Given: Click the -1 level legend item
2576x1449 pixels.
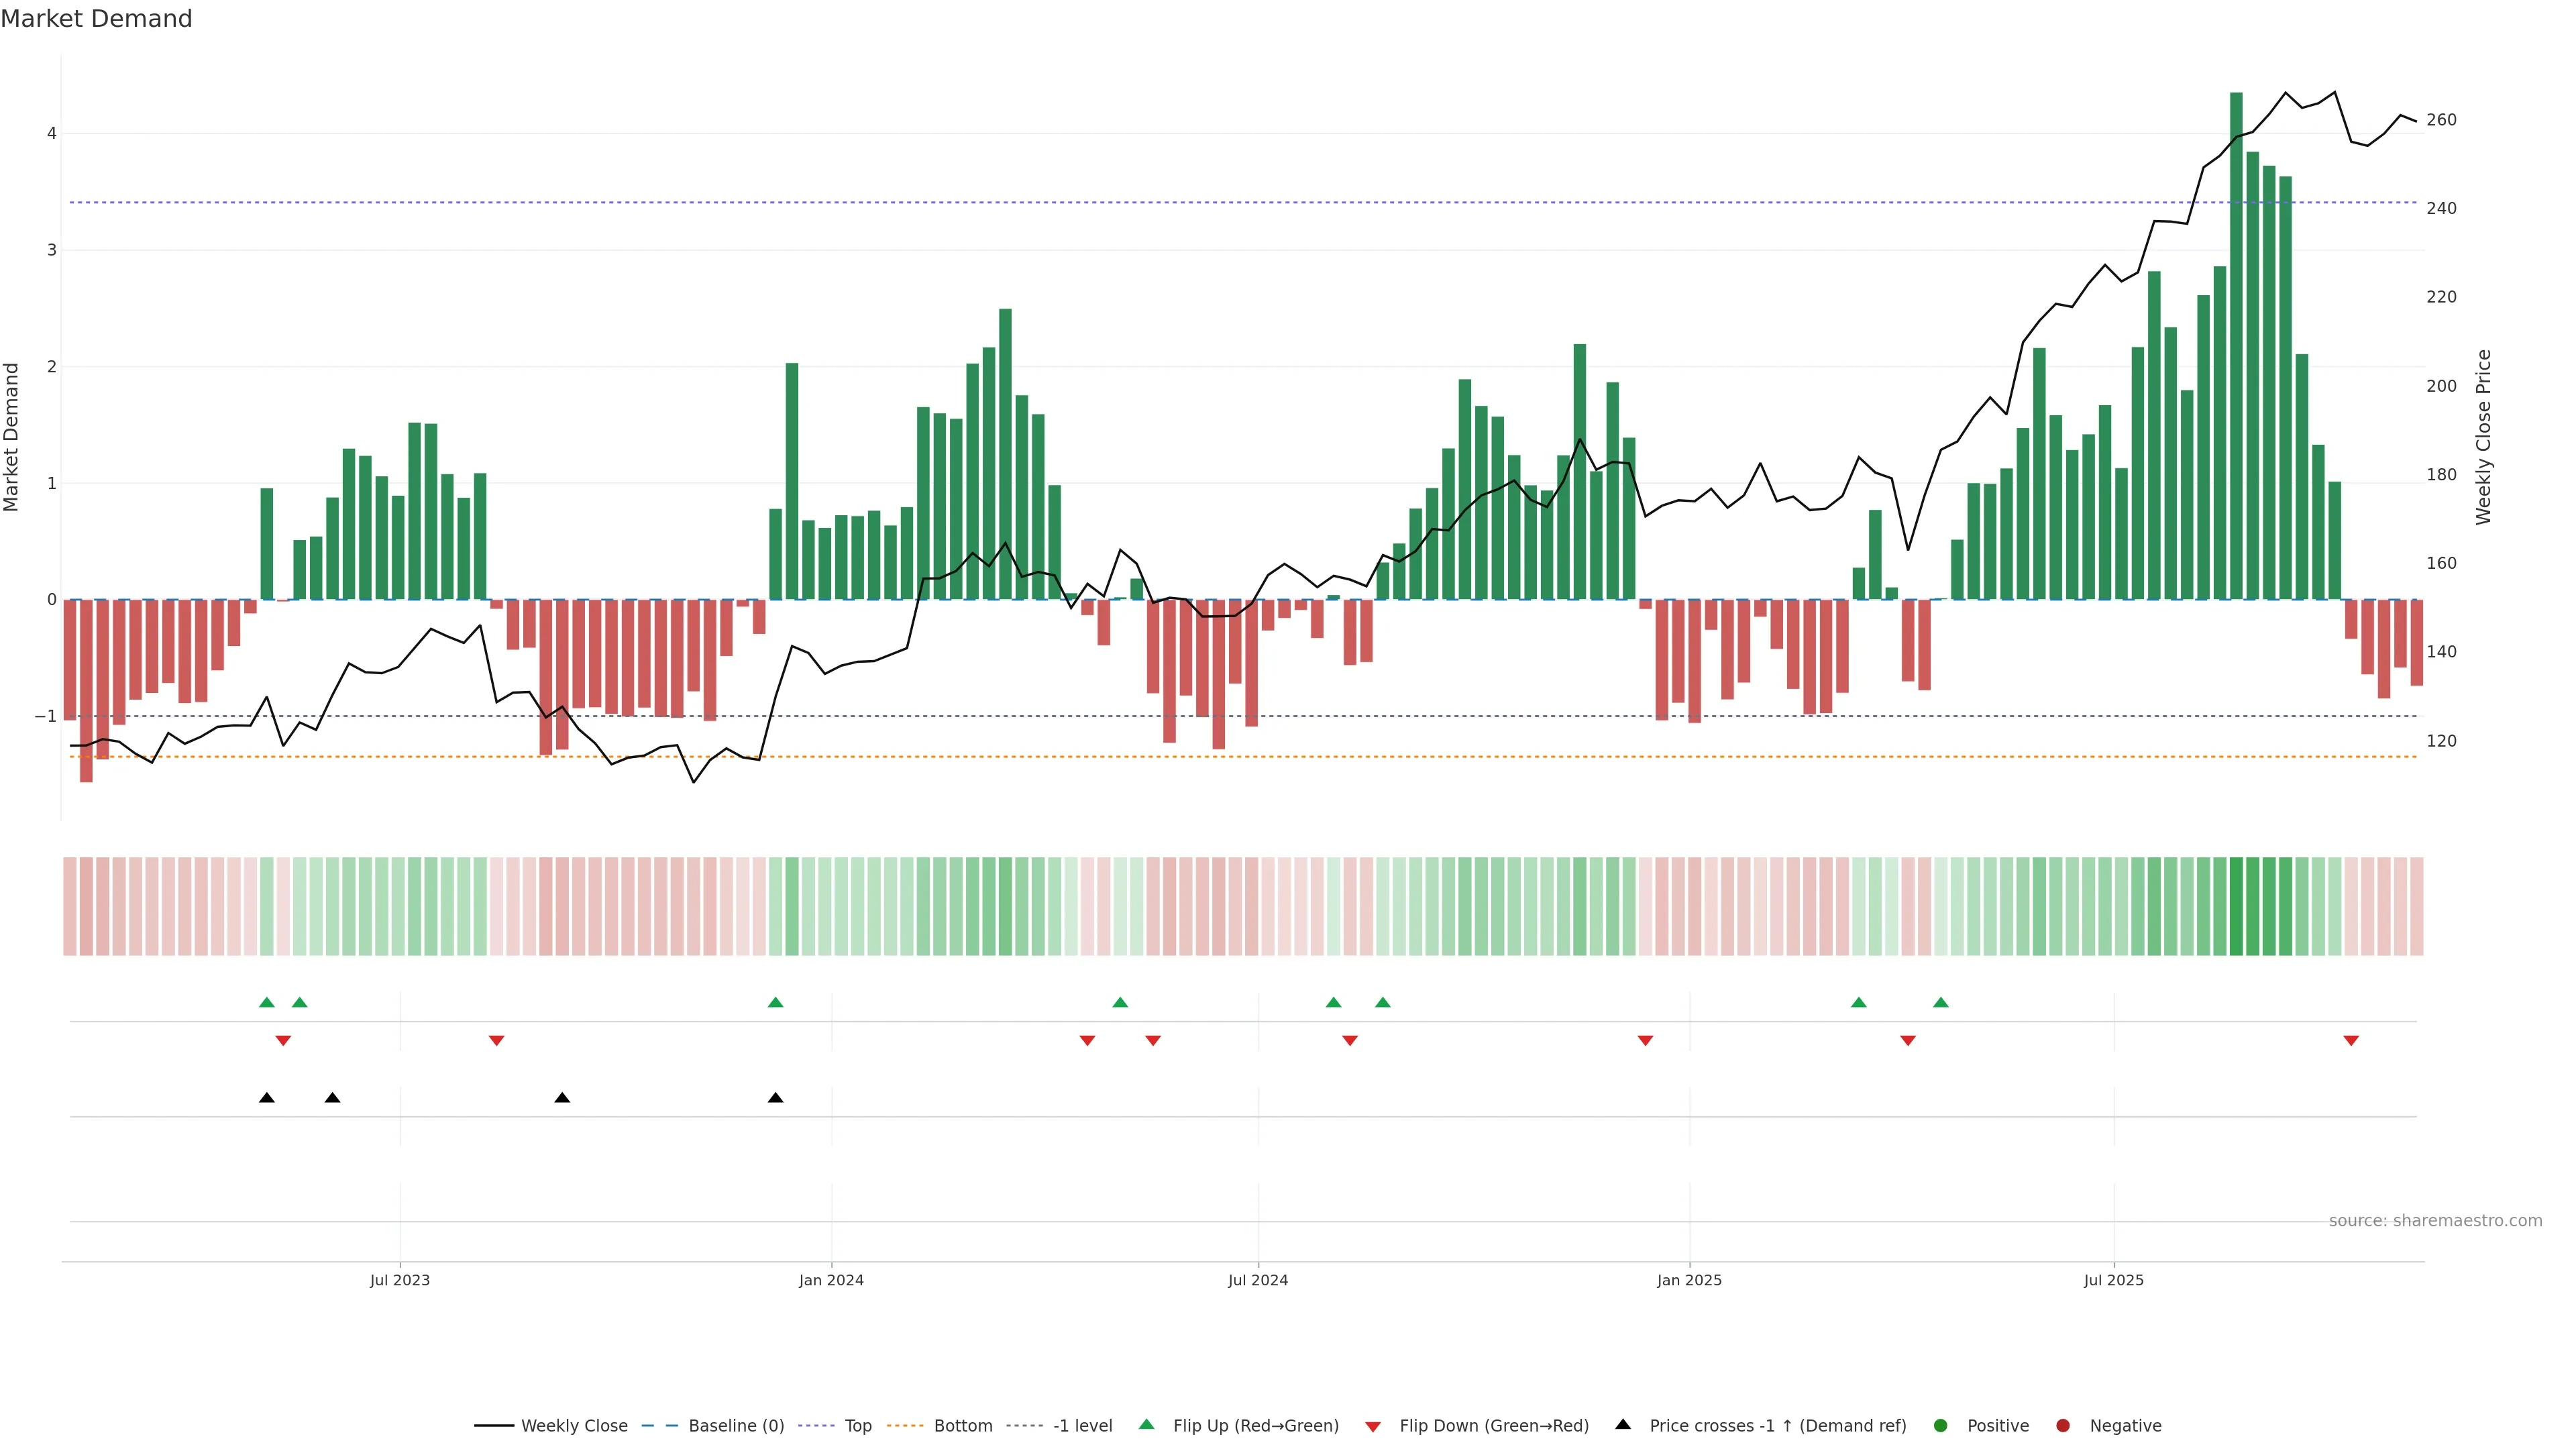Looking at the screenshot, I should [1082, 1426].
